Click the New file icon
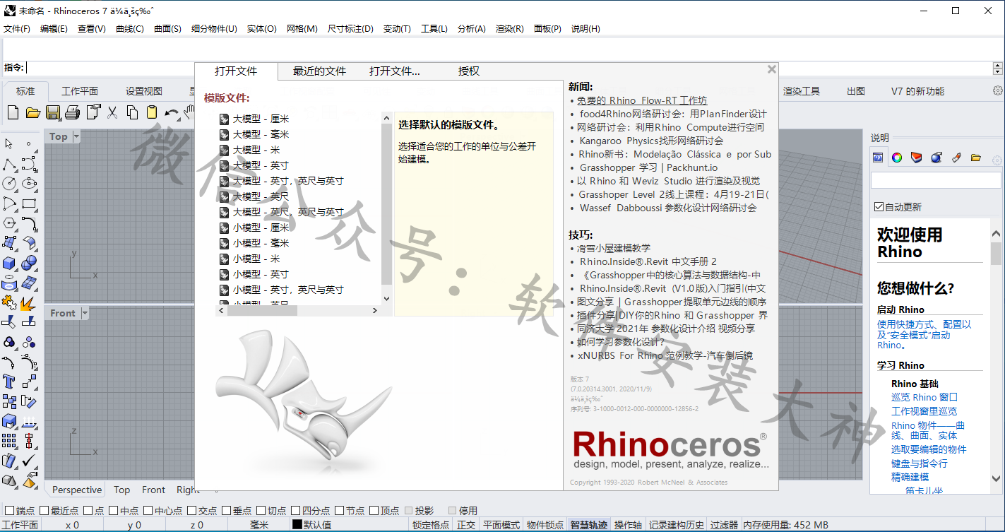Screen dimensions: 1005x532 pyautogui.click(x=13, y=112)
